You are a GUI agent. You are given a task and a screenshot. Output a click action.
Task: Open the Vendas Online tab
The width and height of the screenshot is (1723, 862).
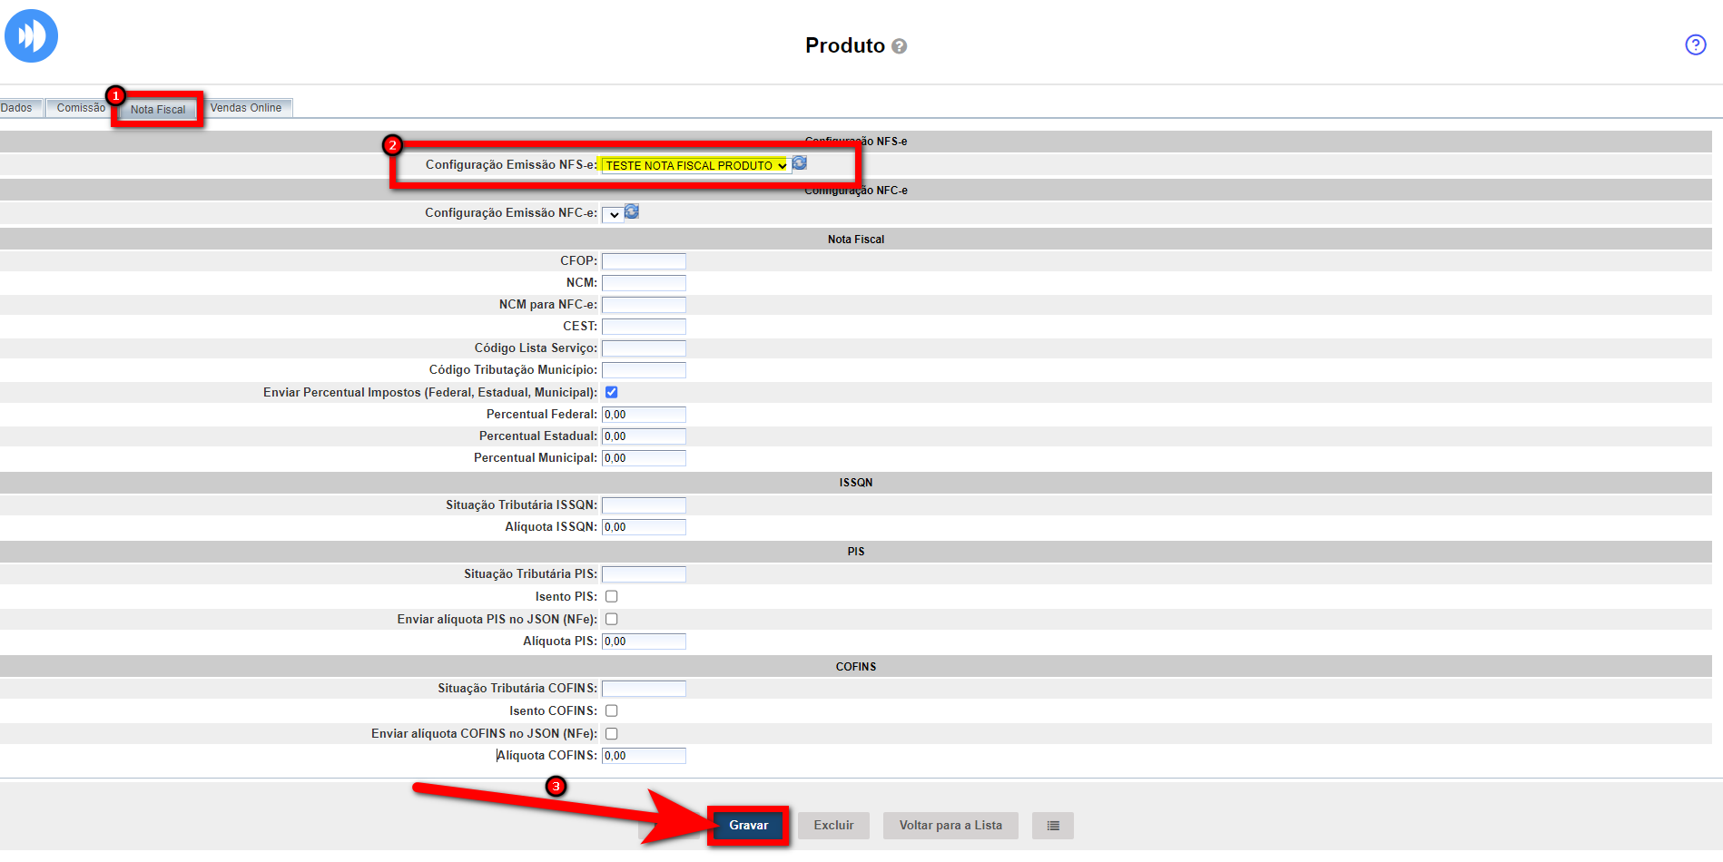[246, 108]
